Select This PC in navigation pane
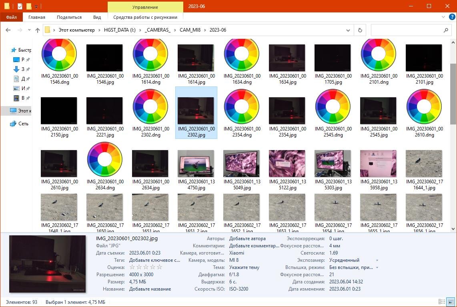 tap(20, 111)
